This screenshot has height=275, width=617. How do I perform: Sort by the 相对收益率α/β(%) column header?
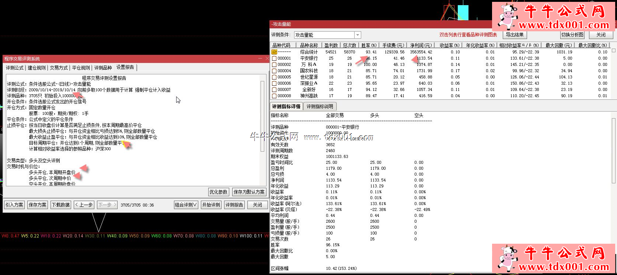(x=519, y=45)
